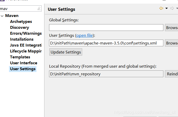Open Lifecycle Mappings preferences
The height and width of the screenshot is (117, 178).
(26, 51)
